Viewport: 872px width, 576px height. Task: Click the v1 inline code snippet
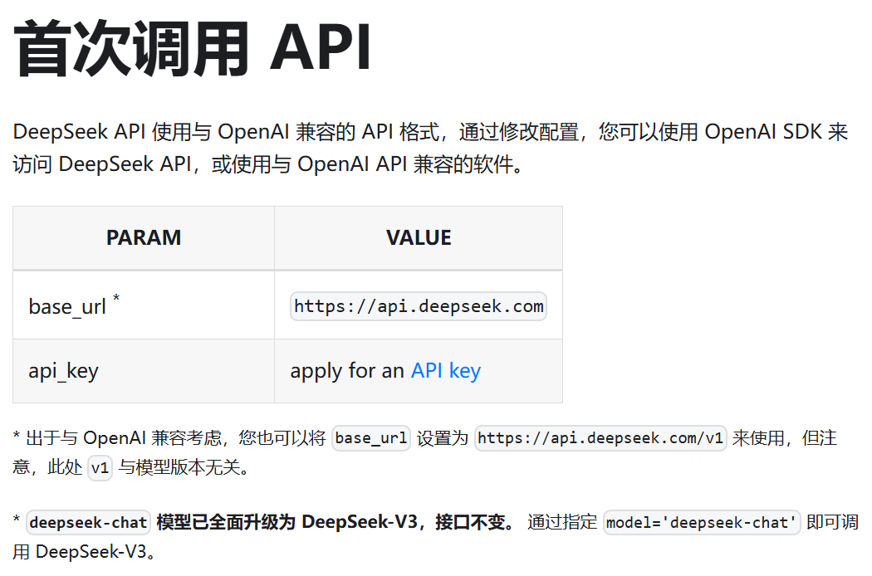tap(100, 467)
